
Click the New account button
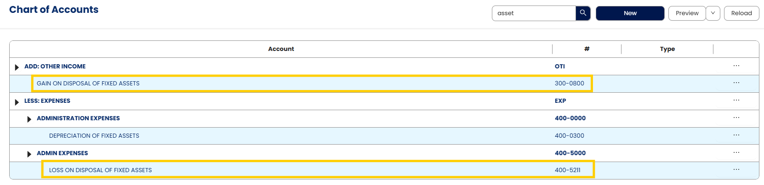point(630,13)
